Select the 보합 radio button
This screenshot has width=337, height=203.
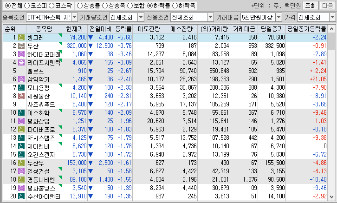pyautogui.click(x=130, y=6)
